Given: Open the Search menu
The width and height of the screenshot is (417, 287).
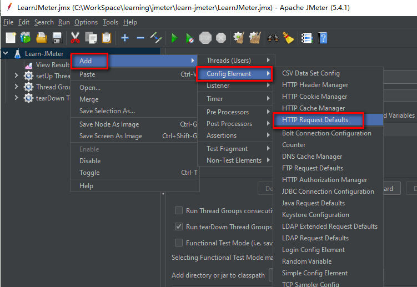Looking at the screenshot, I should coord(44,22).
